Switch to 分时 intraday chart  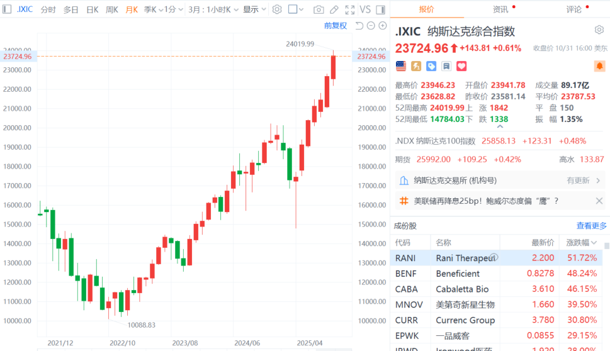[x=48, y=9]
